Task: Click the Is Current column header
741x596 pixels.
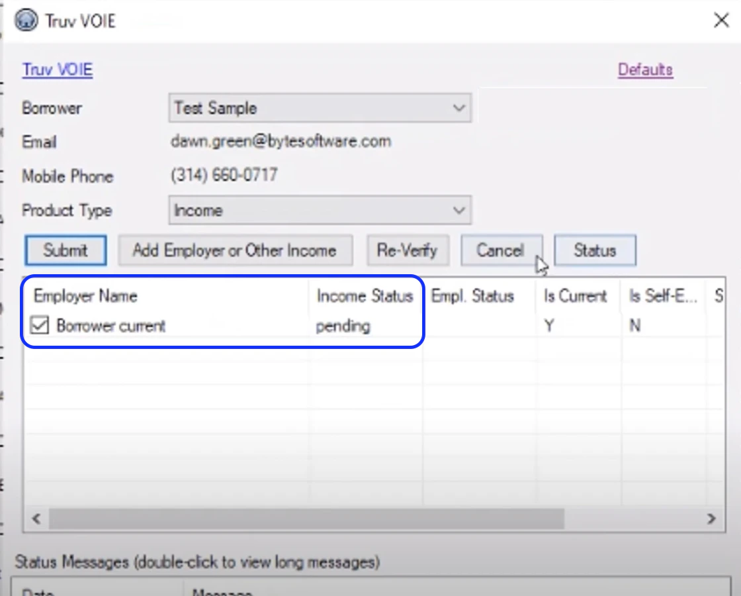Action: click(x=575, y=296)
